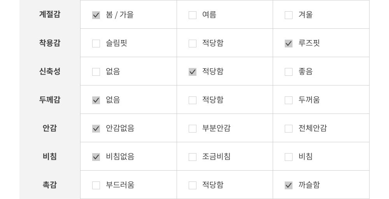Image resolution: width=389 pixels, height=199 pixels.
Task: Uncheck the 봄 / 가을 checkbox
Action: pos(96,15)
